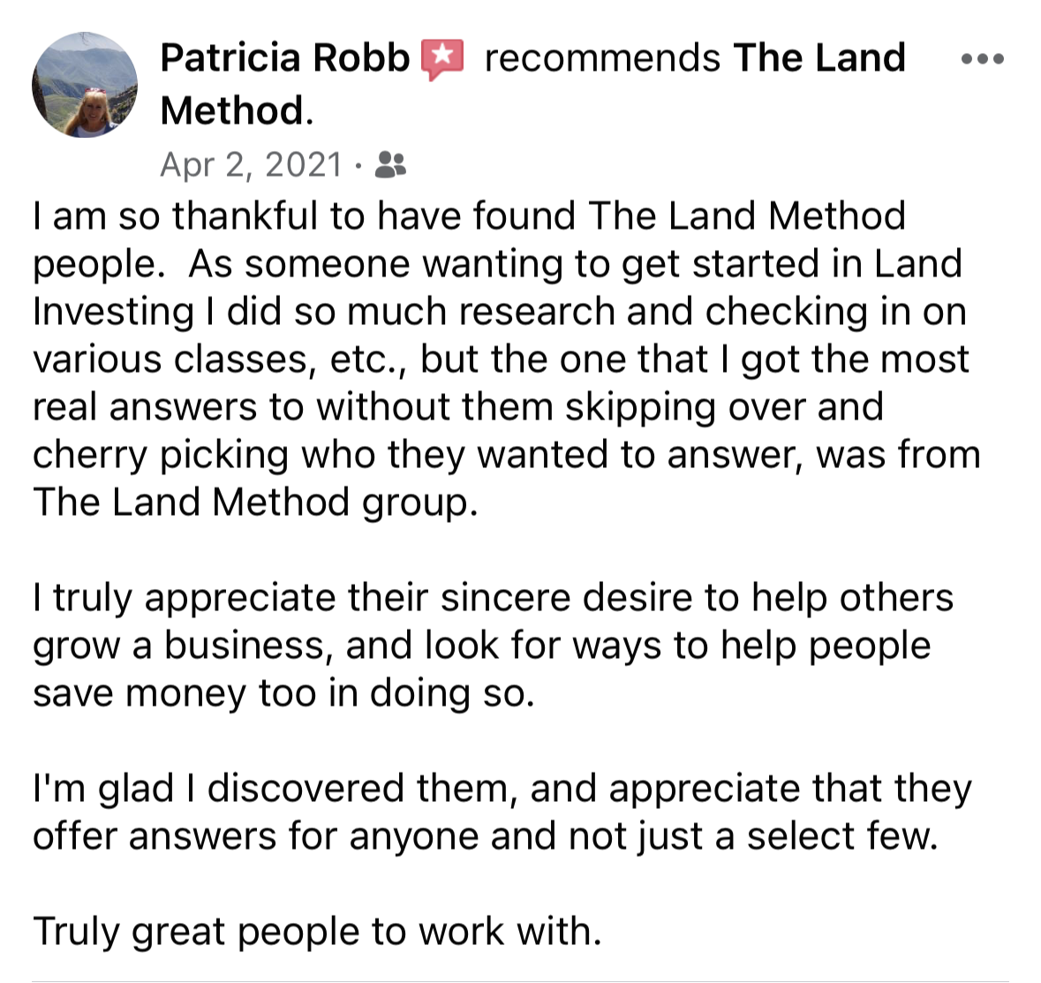The width and height of the screenshot is (1041, 983).
Task: Click the line starting "Investing I did so much"
Action: pos(499,312)
